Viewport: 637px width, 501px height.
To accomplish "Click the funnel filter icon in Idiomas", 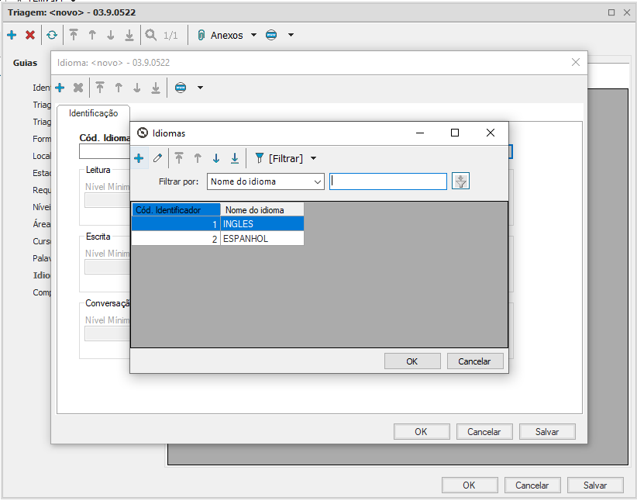I will coord(260,158).
